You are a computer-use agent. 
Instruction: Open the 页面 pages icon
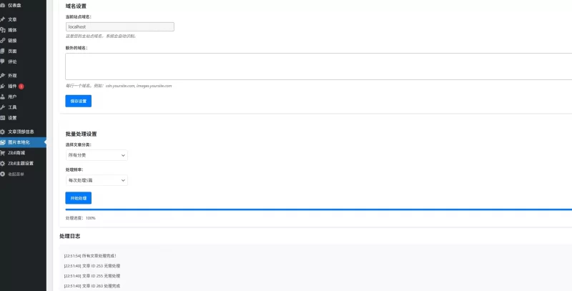[3, 51]
